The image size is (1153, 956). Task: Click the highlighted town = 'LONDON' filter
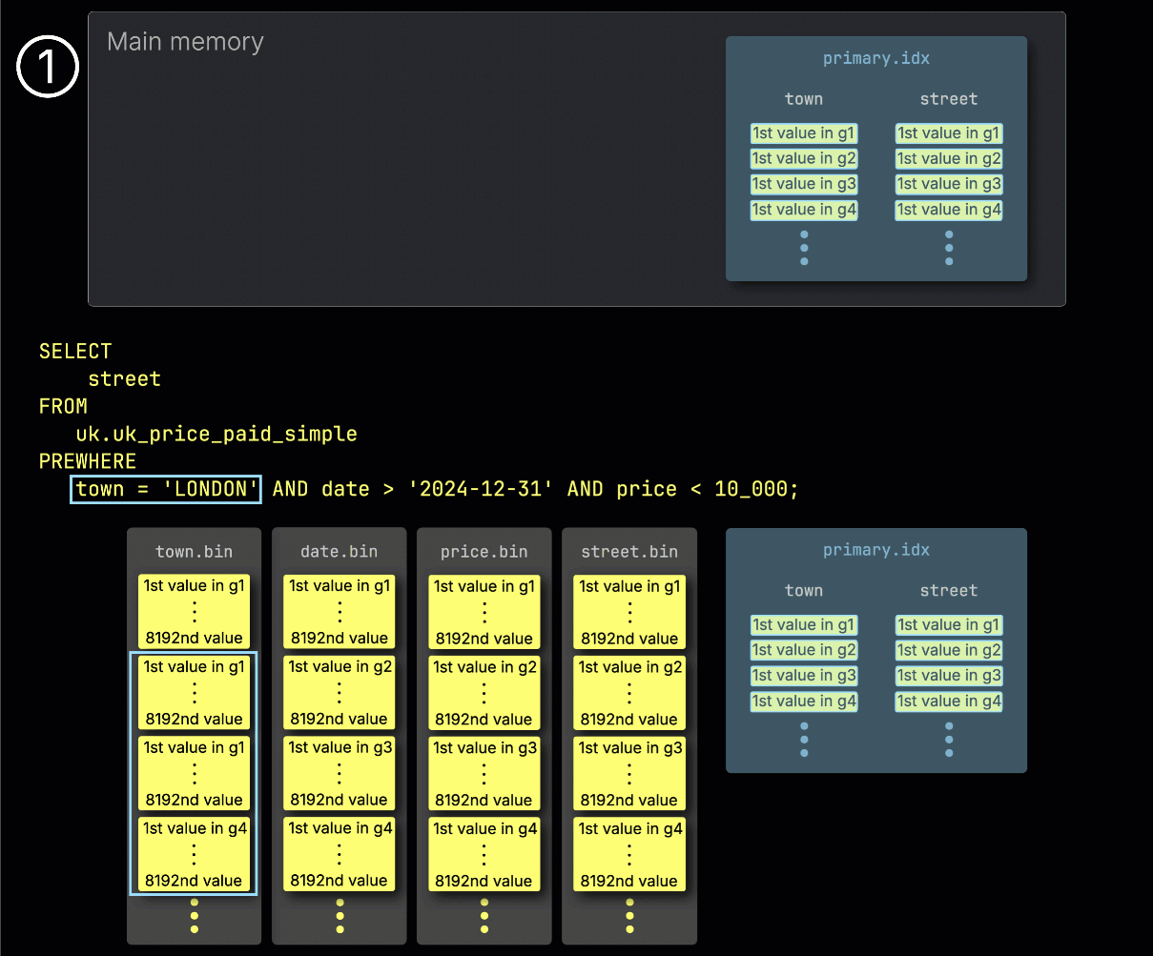tap(166, 489)
